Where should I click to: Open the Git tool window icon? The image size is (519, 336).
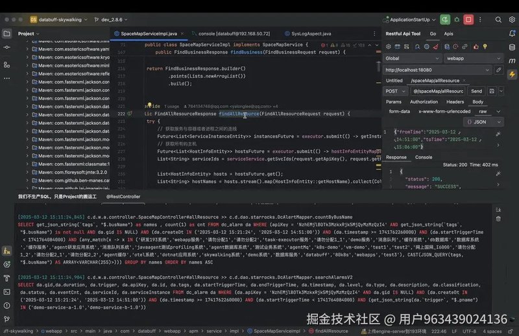point(6,319)
